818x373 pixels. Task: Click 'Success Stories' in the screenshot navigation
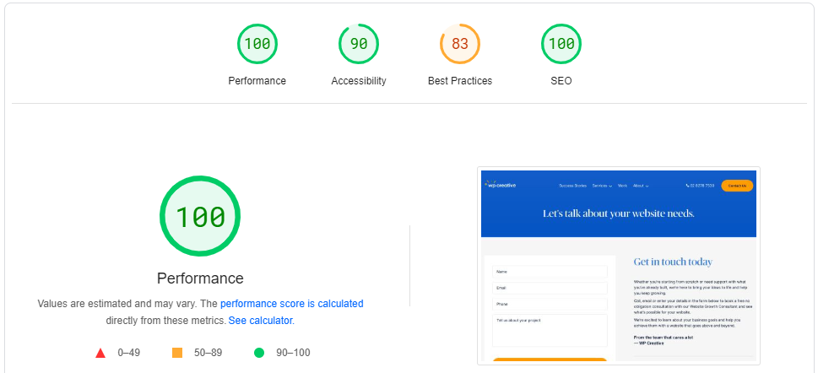pos(573,186)
